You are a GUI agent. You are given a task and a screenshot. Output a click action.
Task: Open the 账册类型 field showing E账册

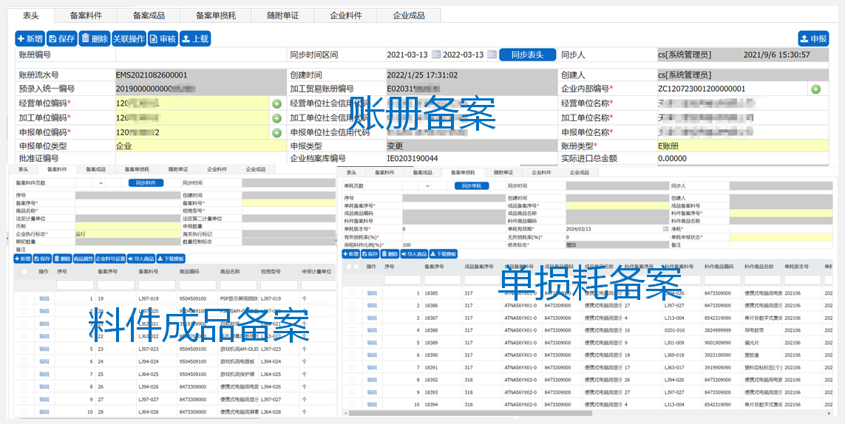coord(742,146)
